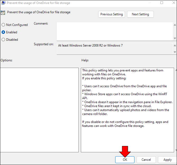Click the Comment box scroll up arrow
Viewport: 177px width, 165px height.
[175, 25]
